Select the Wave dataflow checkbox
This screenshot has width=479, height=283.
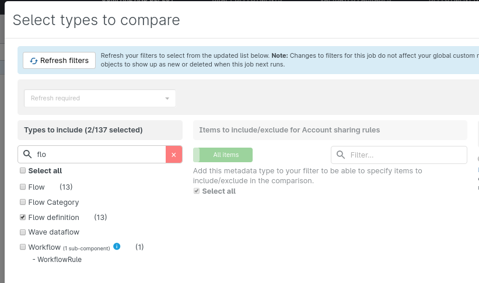click(23, 232)
